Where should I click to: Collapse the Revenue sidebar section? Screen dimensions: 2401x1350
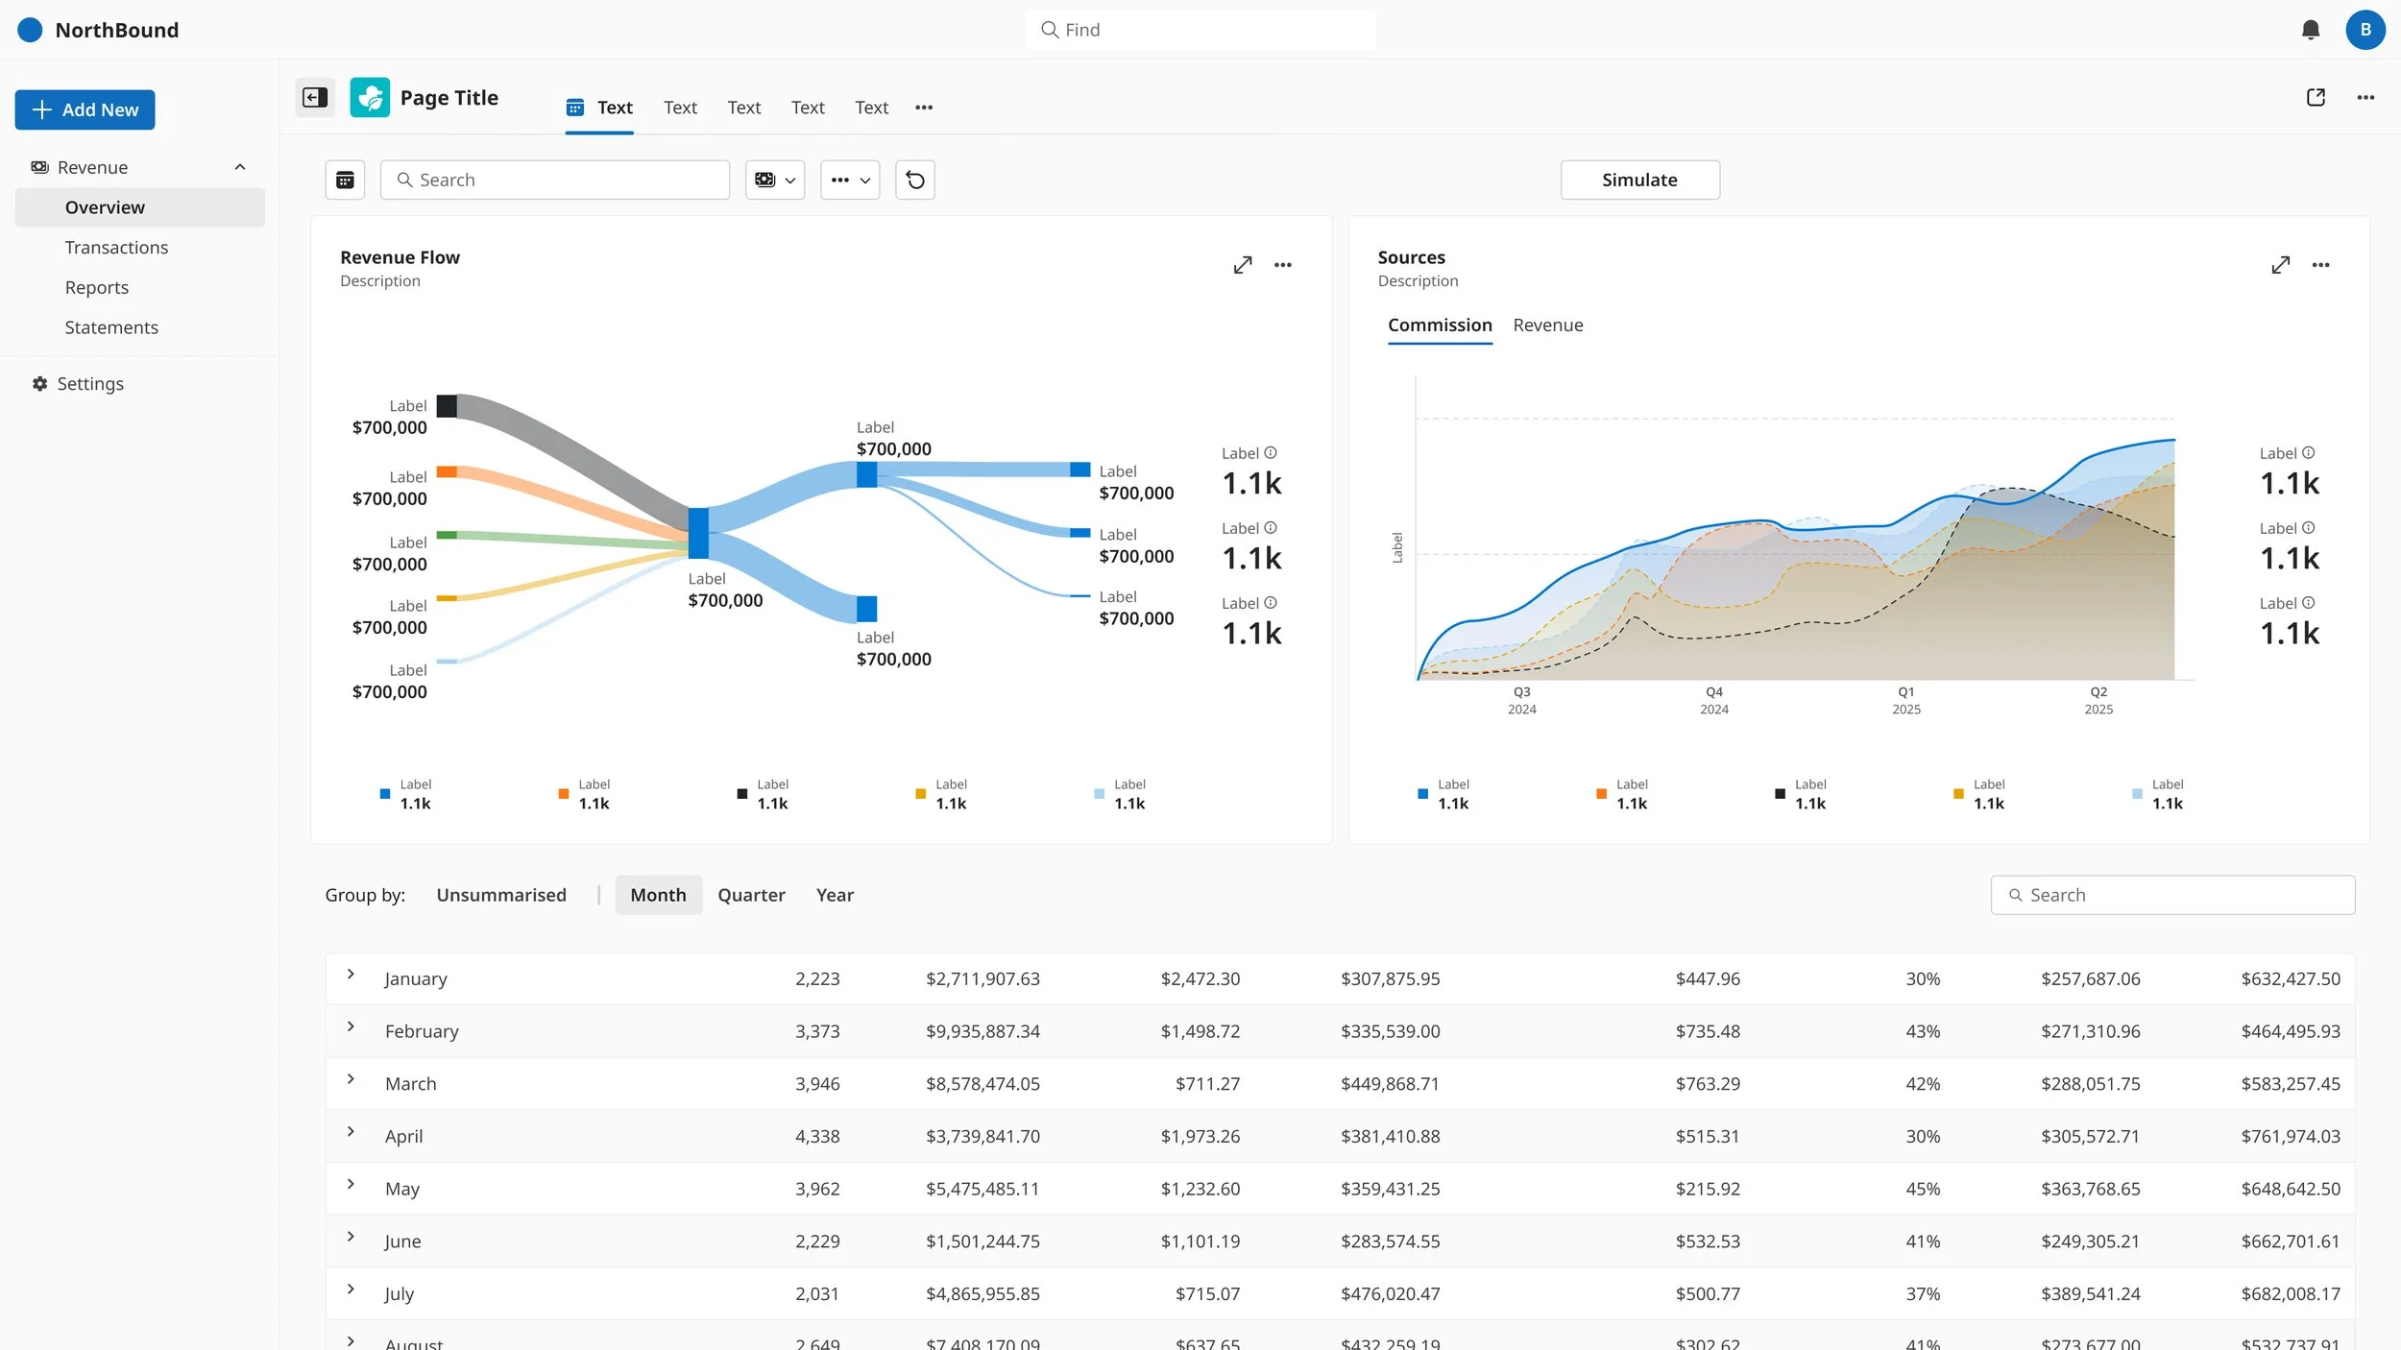240,167
